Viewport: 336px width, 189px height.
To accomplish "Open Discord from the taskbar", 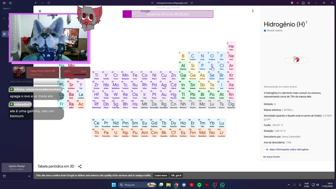I will click(x=184, y=185).
